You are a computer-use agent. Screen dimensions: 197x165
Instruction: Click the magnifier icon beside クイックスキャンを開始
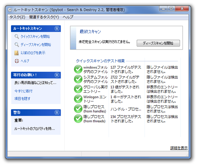coord(17,37)
